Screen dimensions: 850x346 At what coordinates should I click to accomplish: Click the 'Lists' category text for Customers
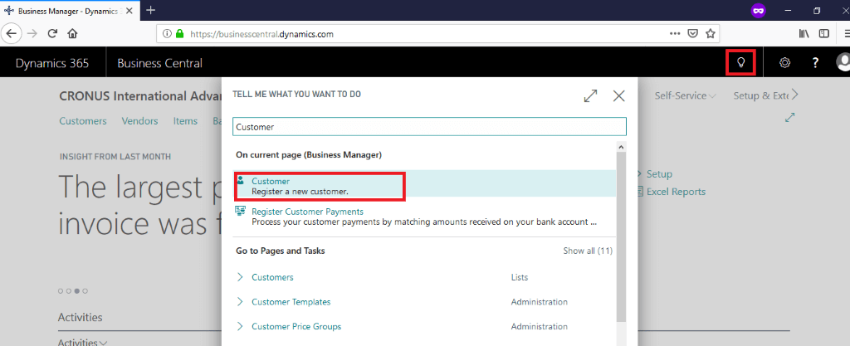coord(520,277)
